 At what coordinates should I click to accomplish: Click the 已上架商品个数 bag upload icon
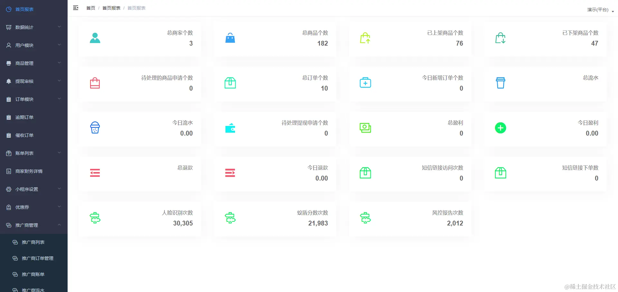[365, 38]
